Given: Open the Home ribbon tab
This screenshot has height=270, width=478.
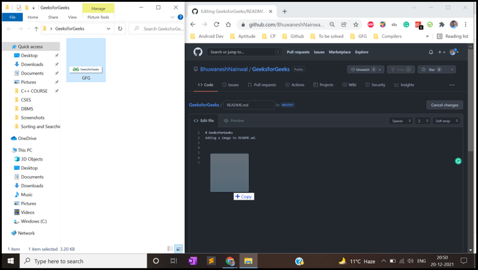Looking at the screenshot, I should 33,17.
